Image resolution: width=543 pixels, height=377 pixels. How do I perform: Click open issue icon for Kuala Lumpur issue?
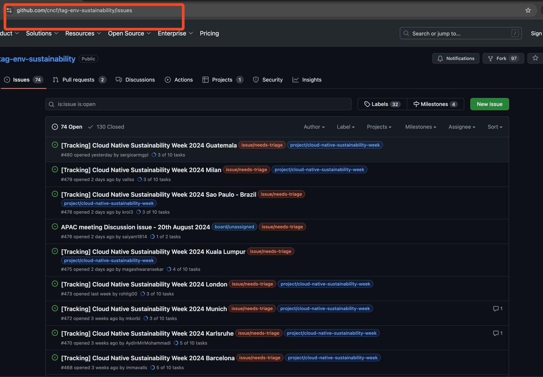tap(55, 251)
